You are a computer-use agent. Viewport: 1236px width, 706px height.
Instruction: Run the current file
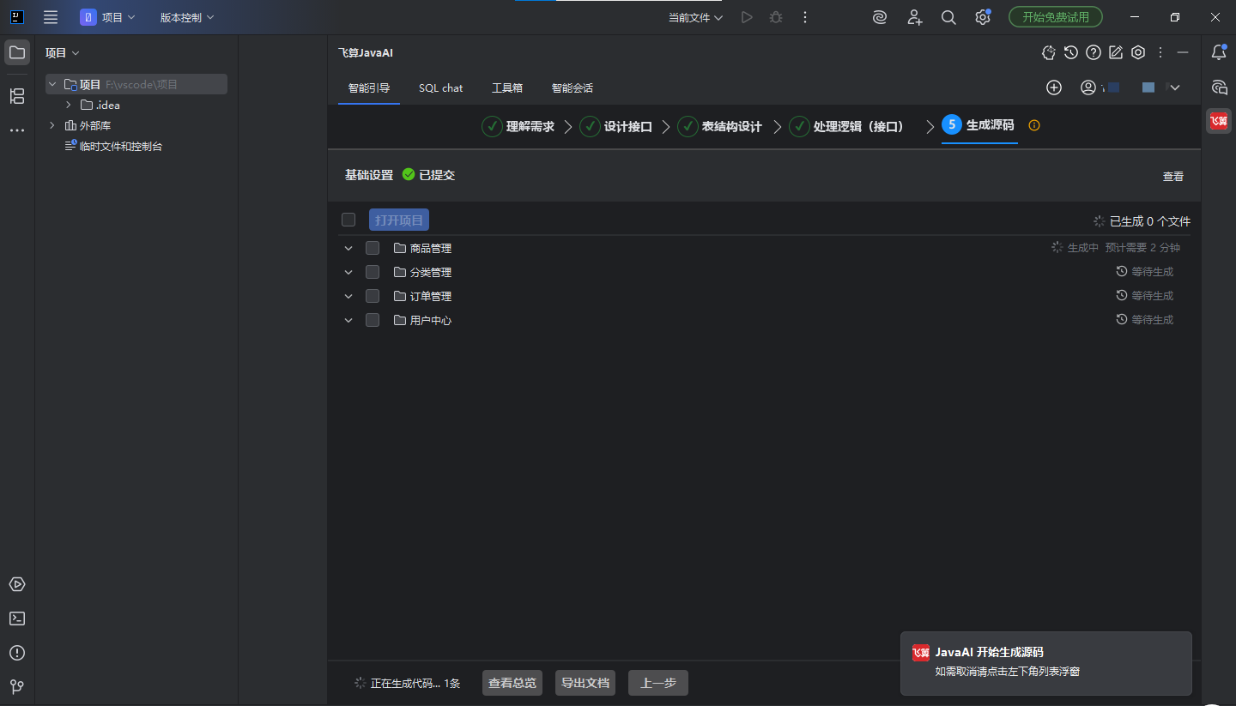point(747,17)
